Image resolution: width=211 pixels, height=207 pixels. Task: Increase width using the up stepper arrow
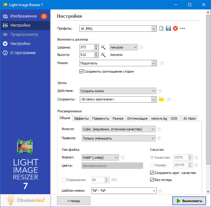pos(96,46)
